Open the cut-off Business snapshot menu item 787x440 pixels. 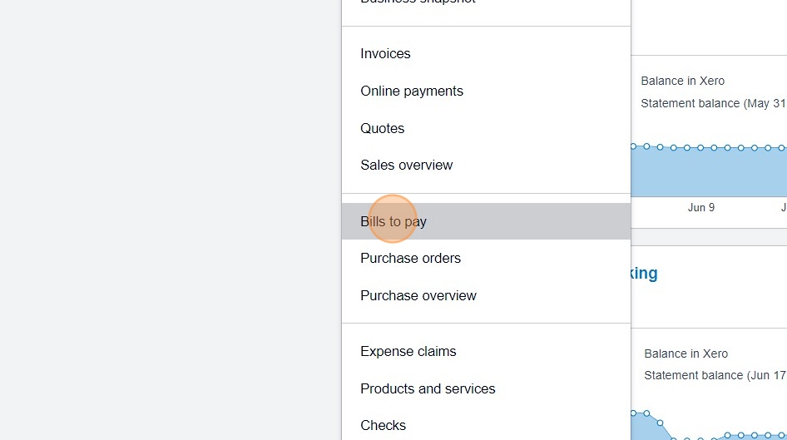click(418, 3)
